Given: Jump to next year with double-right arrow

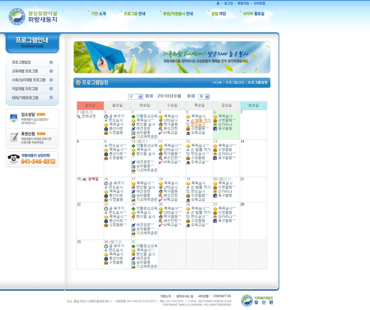Looking at the screenshot, I should pyautogui.click(x=193, y=96).
